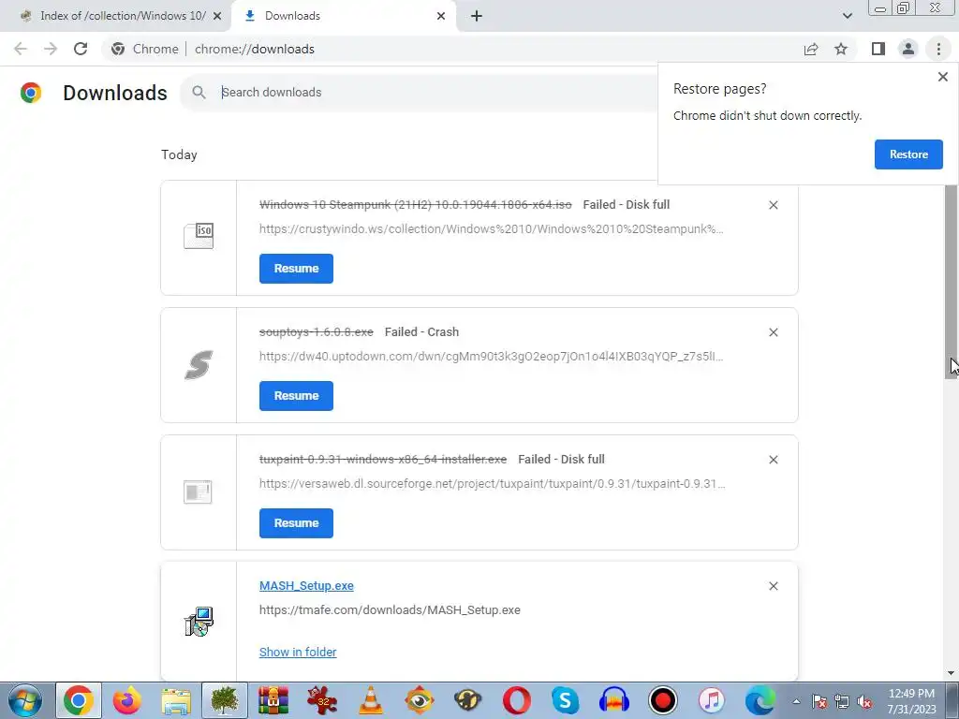Show hidden tray icons arrow
This screenshot has height=719, width=959.
[x=796, y=701]
